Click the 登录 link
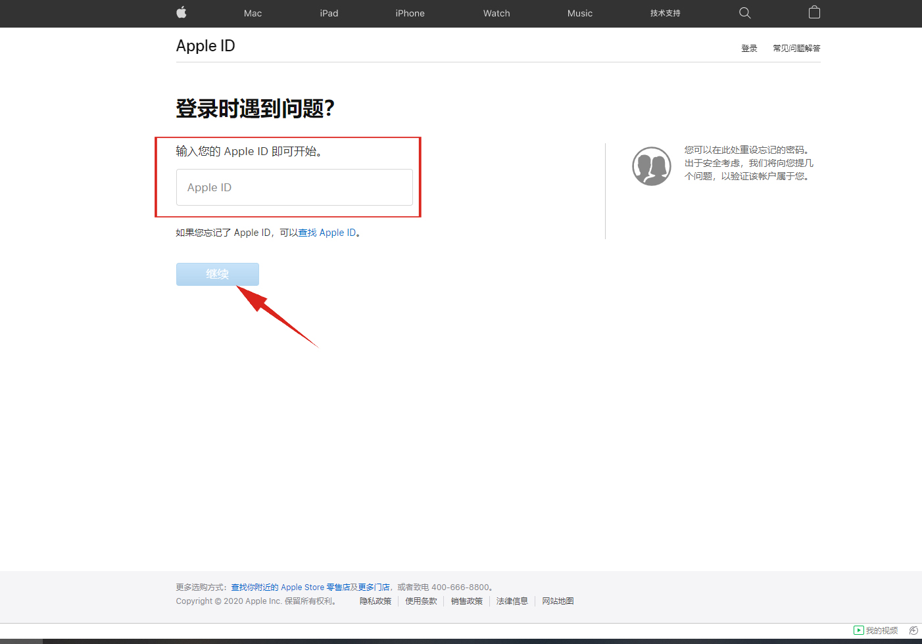Viewport: 922px width, 644px height. point(749,48)
